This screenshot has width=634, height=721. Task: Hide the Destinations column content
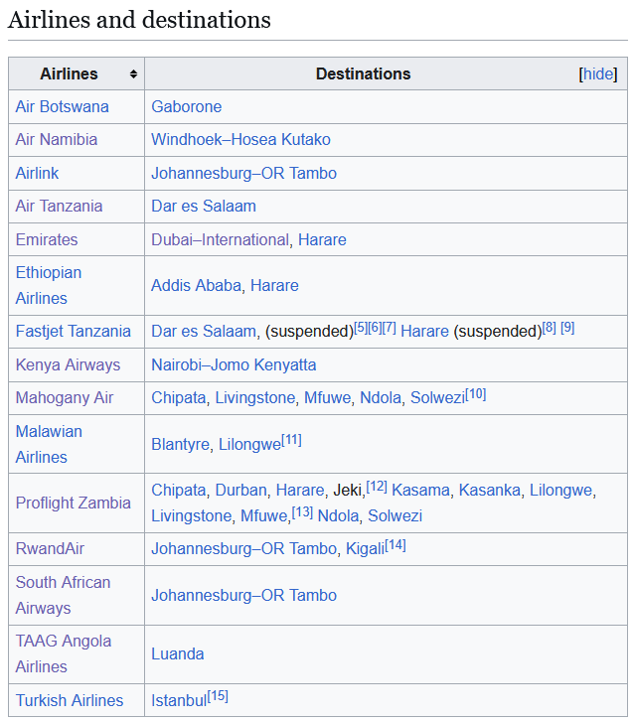(598, 74)
